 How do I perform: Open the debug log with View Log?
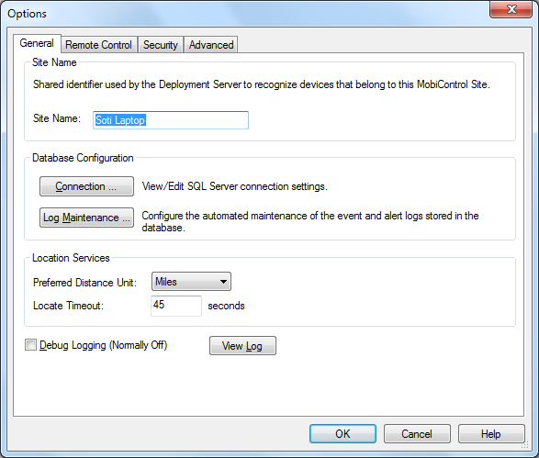(x=242, y=346)
